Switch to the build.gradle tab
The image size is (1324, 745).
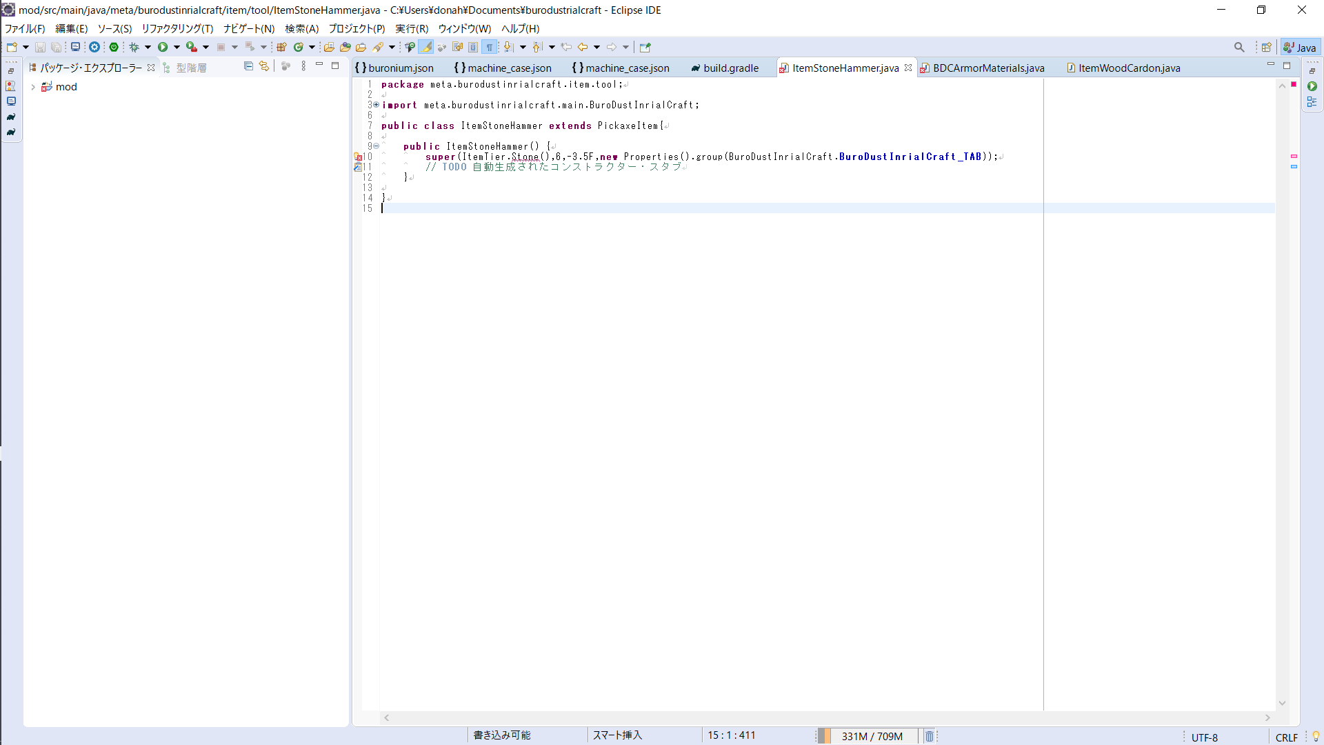730,68
